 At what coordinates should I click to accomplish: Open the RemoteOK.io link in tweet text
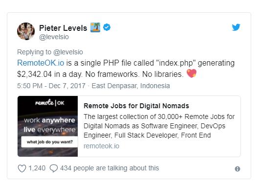click(41, 63)
